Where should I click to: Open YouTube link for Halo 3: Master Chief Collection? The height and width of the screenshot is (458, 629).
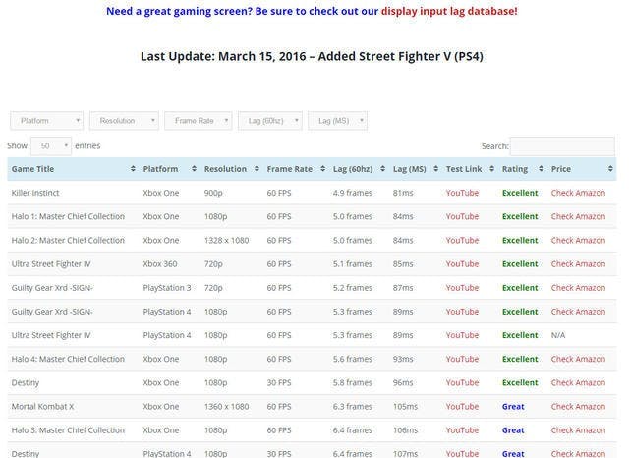coord(462,429)
